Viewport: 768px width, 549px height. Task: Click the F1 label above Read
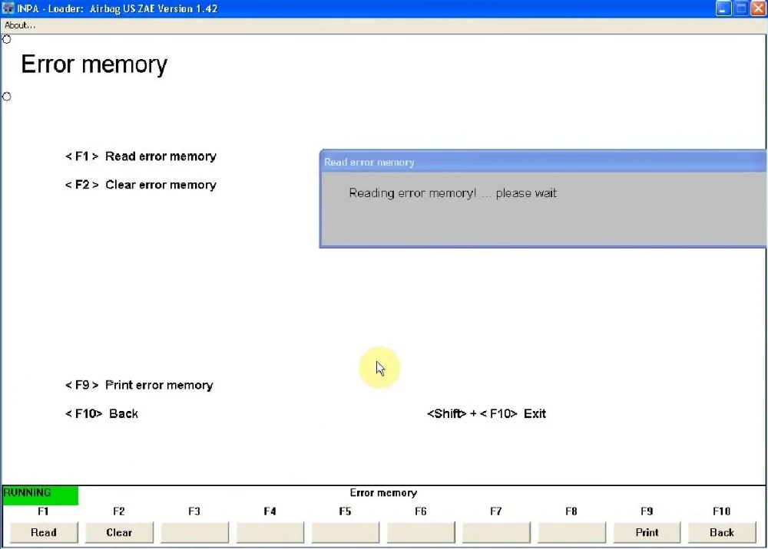click(x=43, y=511)
